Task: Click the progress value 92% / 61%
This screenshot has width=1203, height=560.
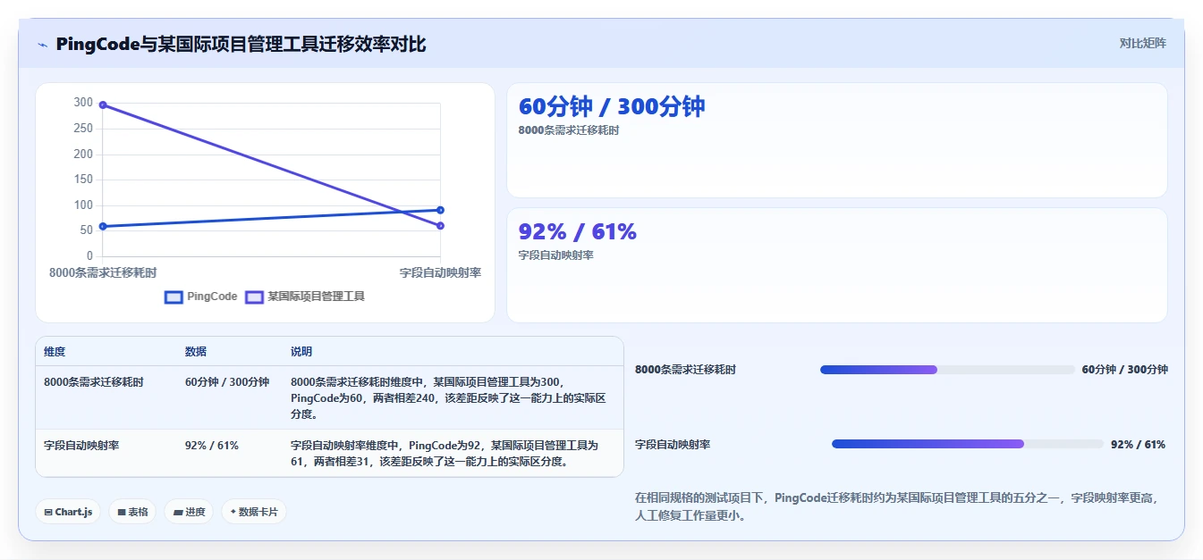Action: coord(1138,444)
